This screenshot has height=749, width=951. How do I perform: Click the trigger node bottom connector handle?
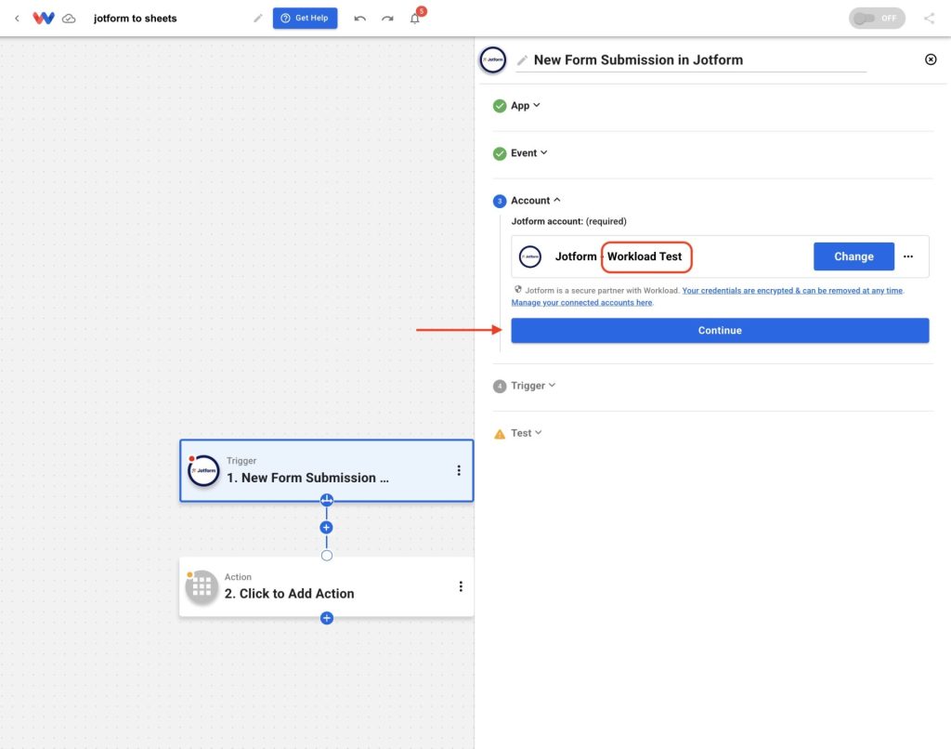pos(326,500)
